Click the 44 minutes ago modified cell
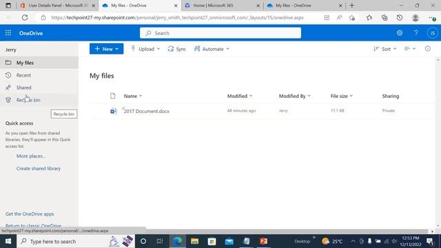The image size is (441, 248). pyautogui.click(x=241, y=110)
